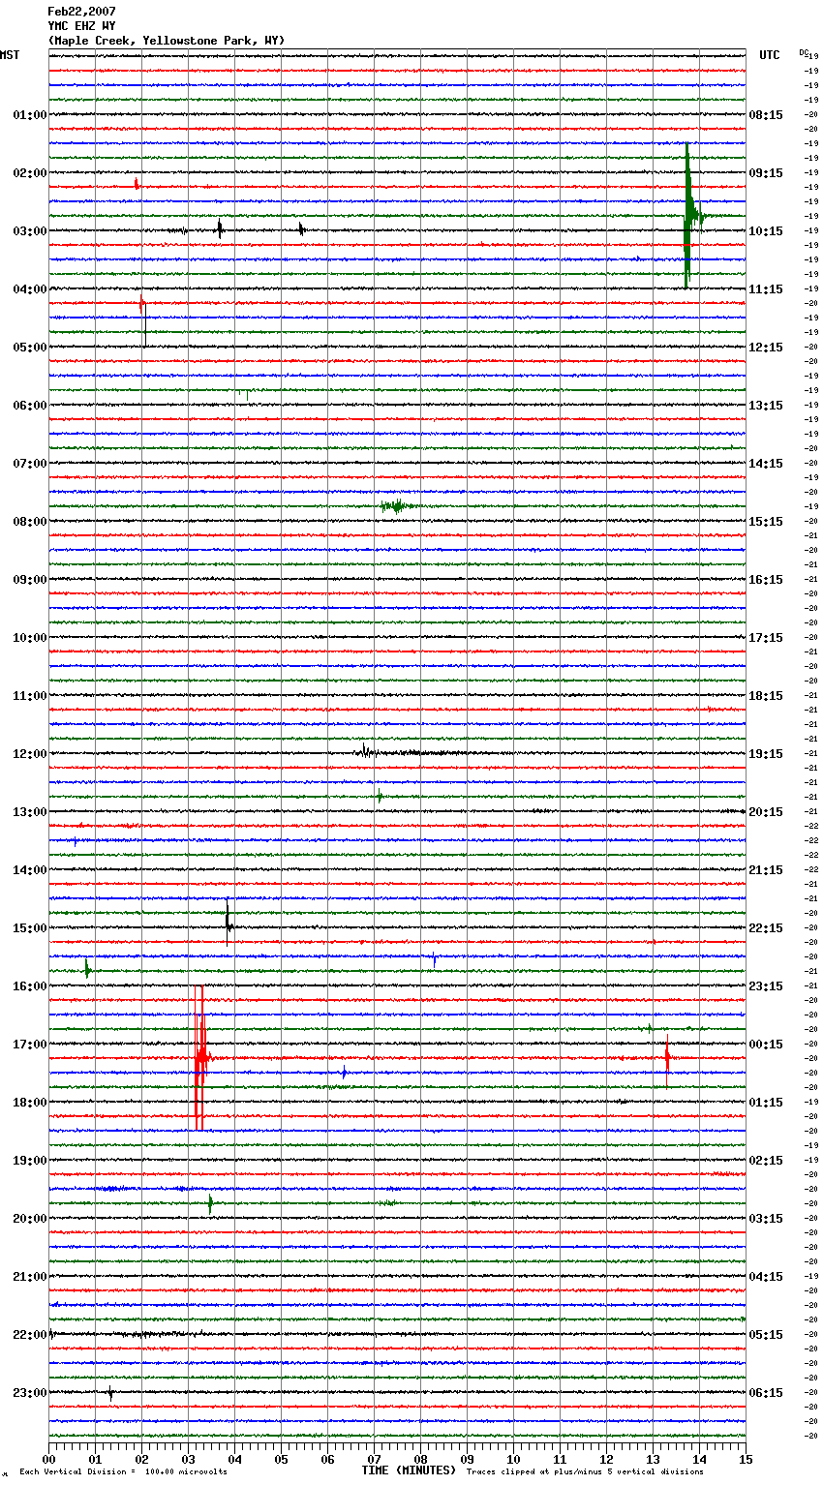The width and height of the screenshot is (823, 1485).
Task: Pick the 02:15 UTC time label
Action: click(766, 1161)
